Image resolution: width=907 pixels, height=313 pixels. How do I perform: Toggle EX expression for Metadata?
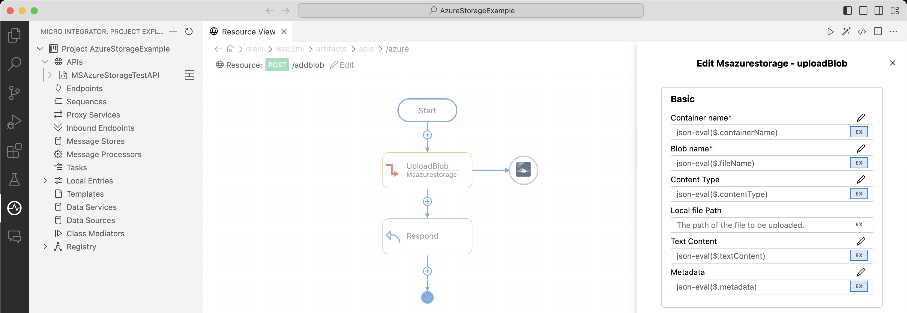pyautogui.click(x=859, y=287)
